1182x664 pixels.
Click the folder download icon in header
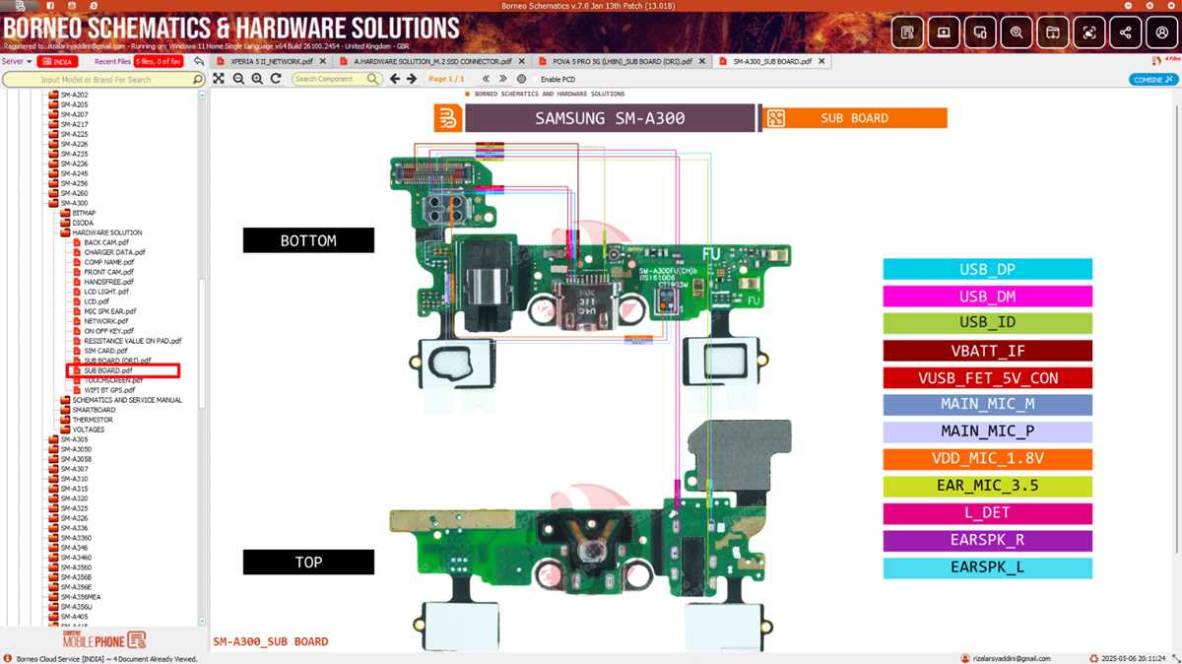(x=1053, y=33)
